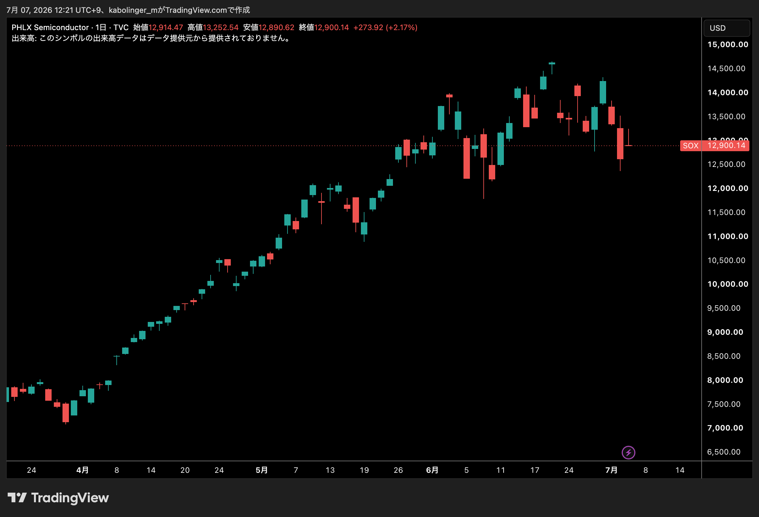Click the current price 12,900.14 label
759x517 pixels.
[x=726, y=145]
